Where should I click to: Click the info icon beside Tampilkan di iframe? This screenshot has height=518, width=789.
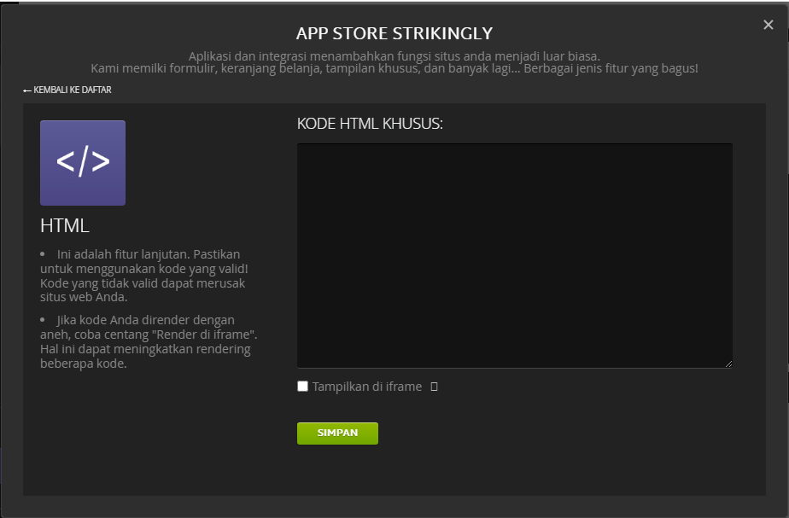[434, 387]
